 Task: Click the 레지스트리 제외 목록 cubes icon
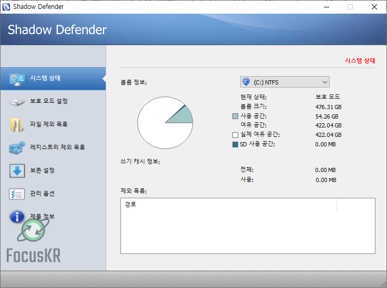pos(17,148)
